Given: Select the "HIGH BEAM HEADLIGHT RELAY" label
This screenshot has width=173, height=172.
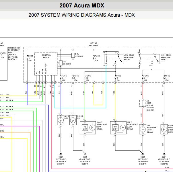Looking at the screenshot, I should (166, 57).
